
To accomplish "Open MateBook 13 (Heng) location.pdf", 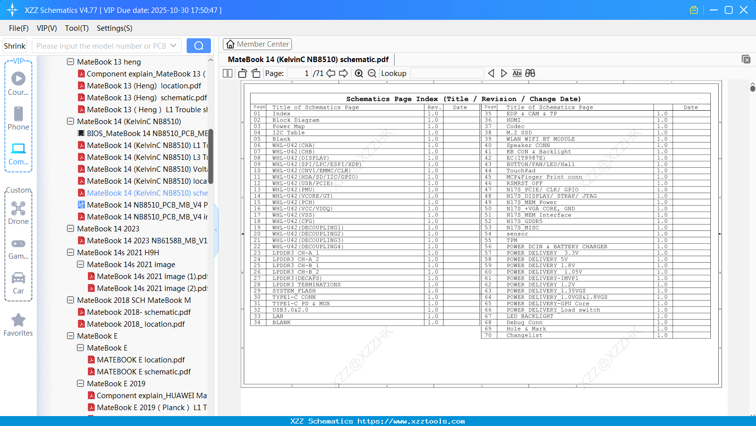I will (139, 86).
